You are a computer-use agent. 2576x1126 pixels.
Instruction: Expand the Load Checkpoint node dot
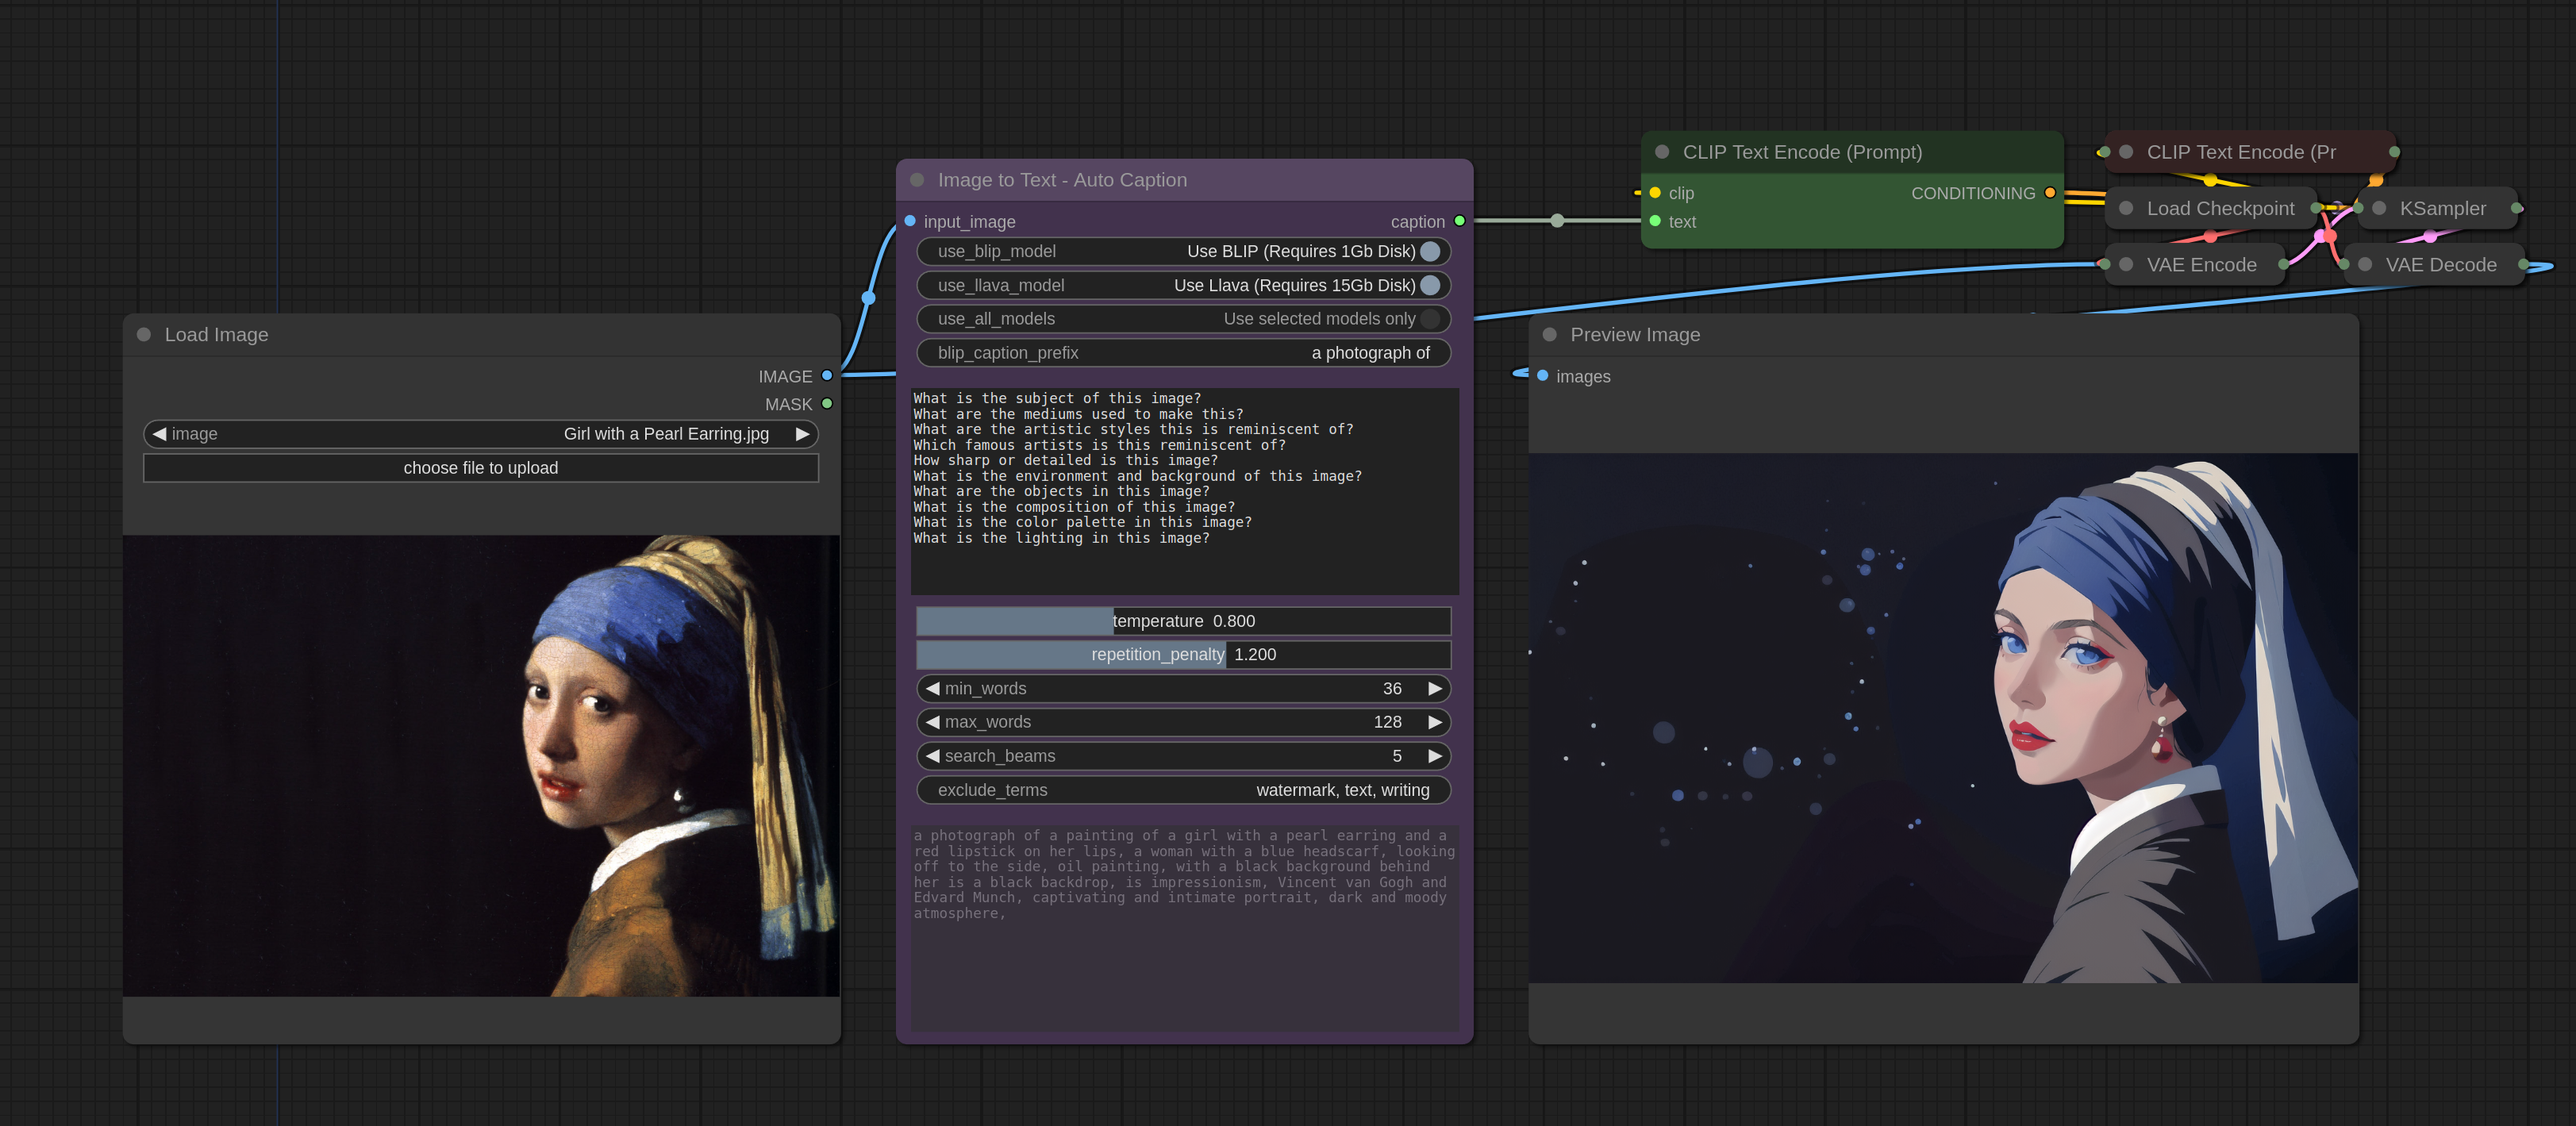[2126, 208]
